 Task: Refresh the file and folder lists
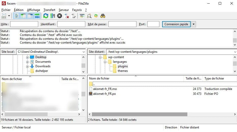46,16
